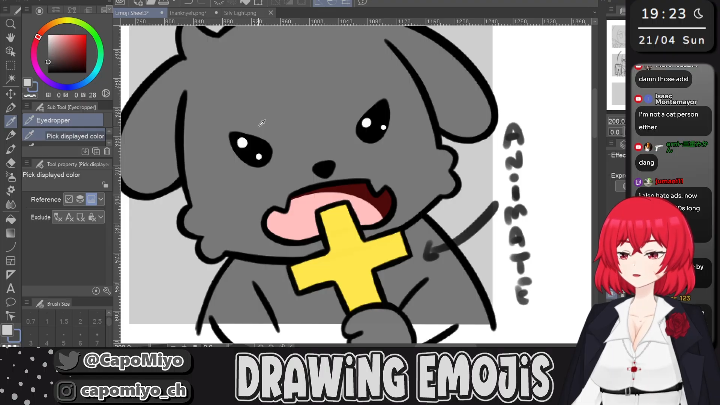Toggle Exclude draft layer option
The width and height of the screenshot is (720, 405).
pyautogui.click(x=58, y=217)
